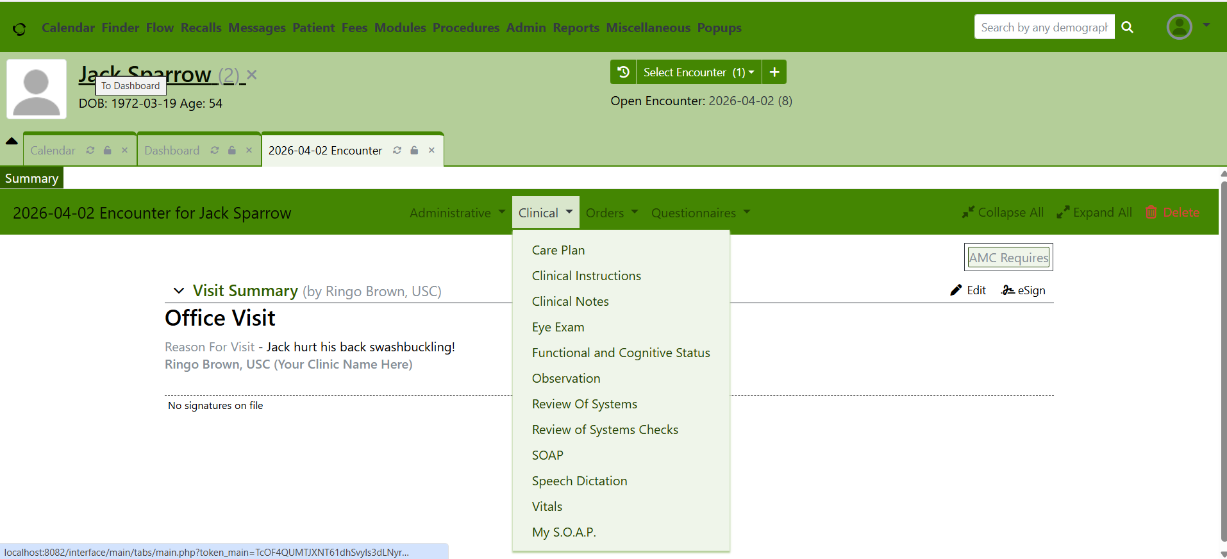Toggle lock on the Calendar tab
The image size is (1227, 559).
coord(108,150)
